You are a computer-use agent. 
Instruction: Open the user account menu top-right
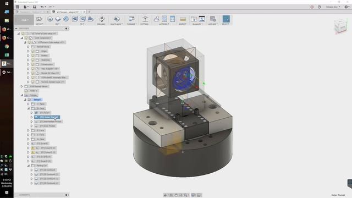[x=333, y=7]
